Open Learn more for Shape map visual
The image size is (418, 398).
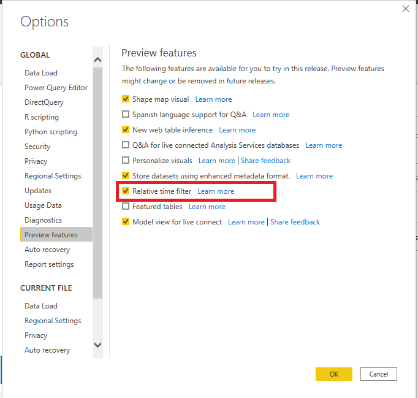pos(213,99)
